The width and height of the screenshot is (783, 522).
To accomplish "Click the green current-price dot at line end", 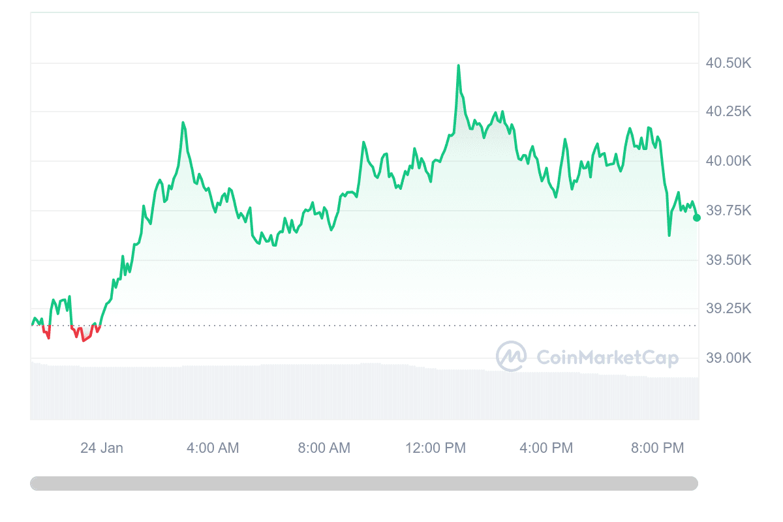I will (696, 218).
